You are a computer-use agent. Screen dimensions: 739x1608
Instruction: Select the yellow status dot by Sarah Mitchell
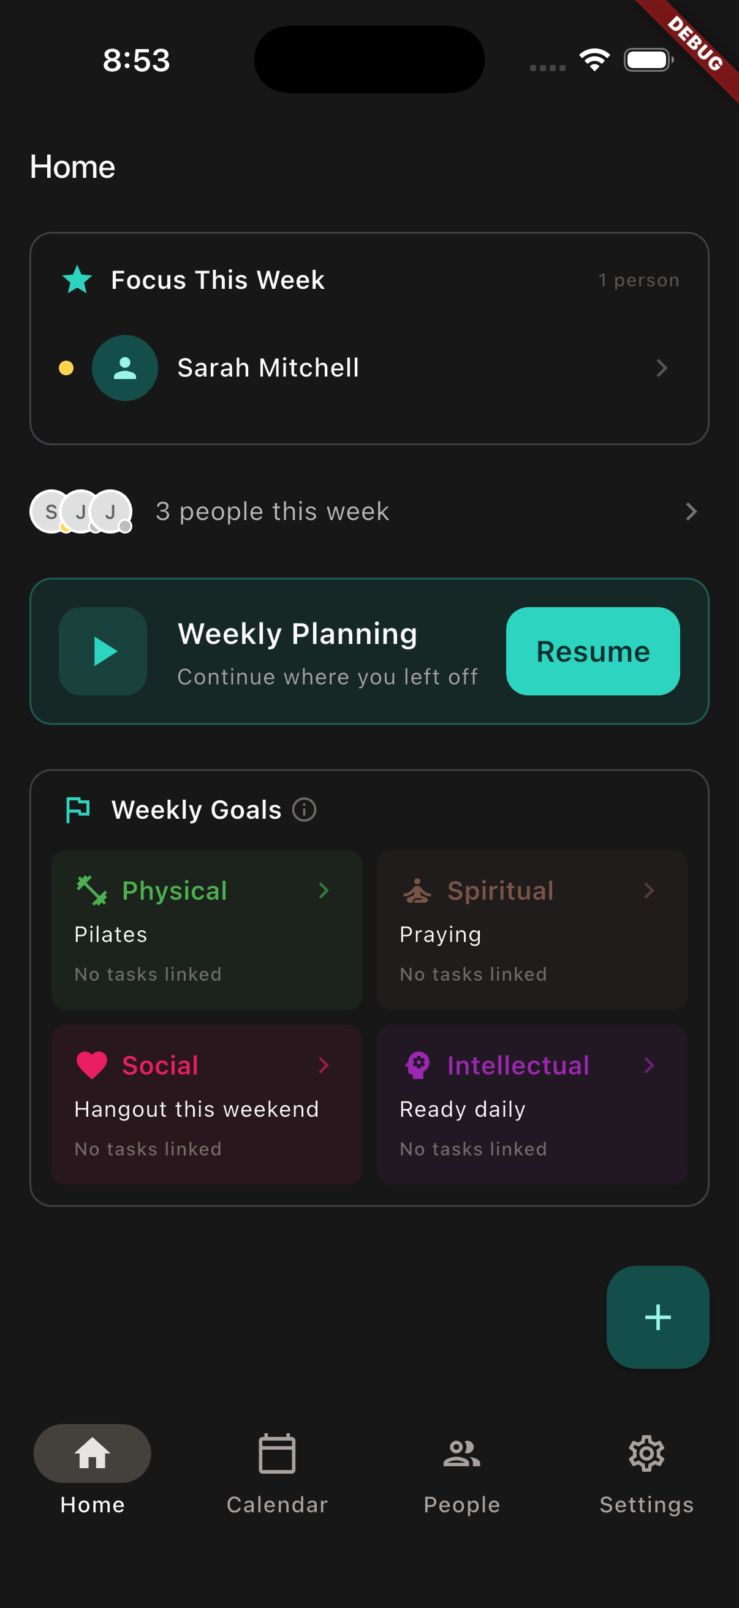[67, 368]
